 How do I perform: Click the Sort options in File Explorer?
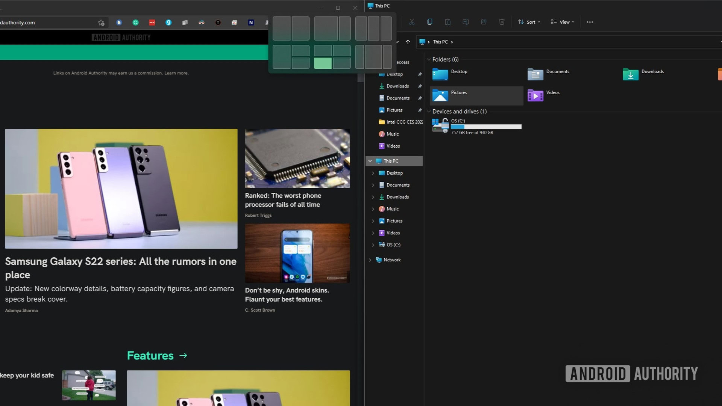[x=531, y=22]
